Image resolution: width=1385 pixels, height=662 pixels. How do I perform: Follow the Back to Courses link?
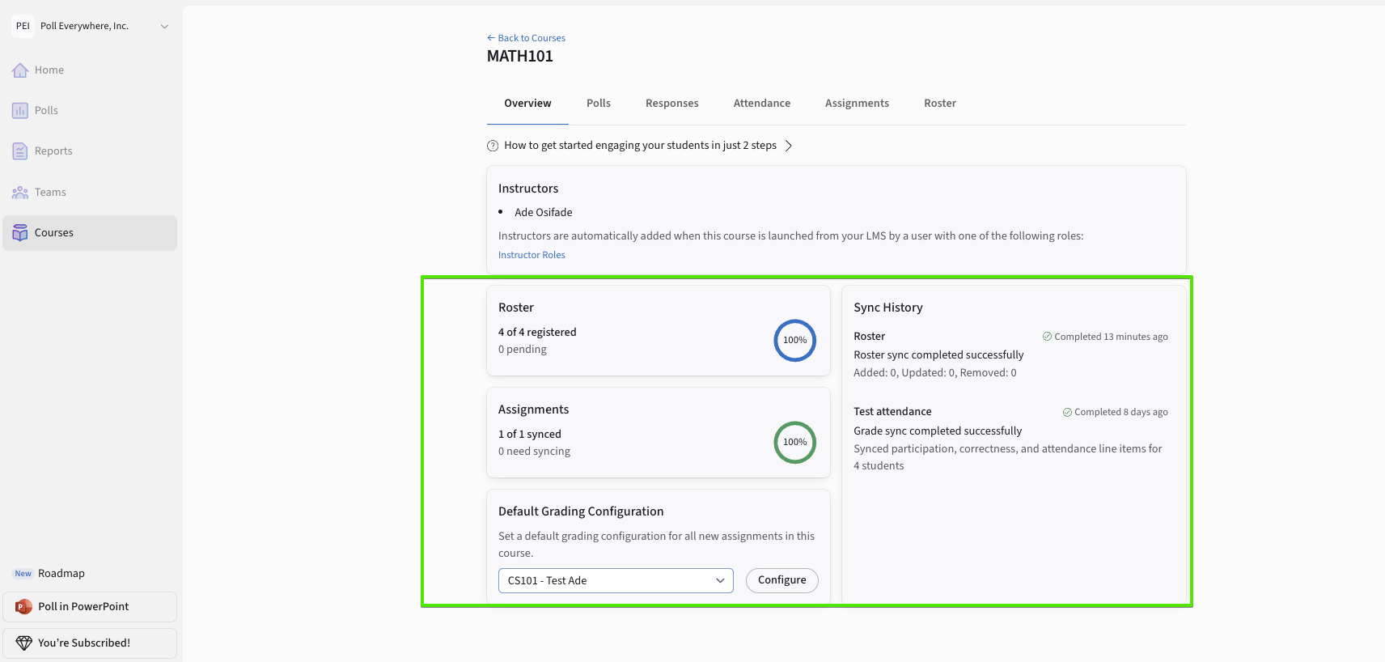[526, 38]
